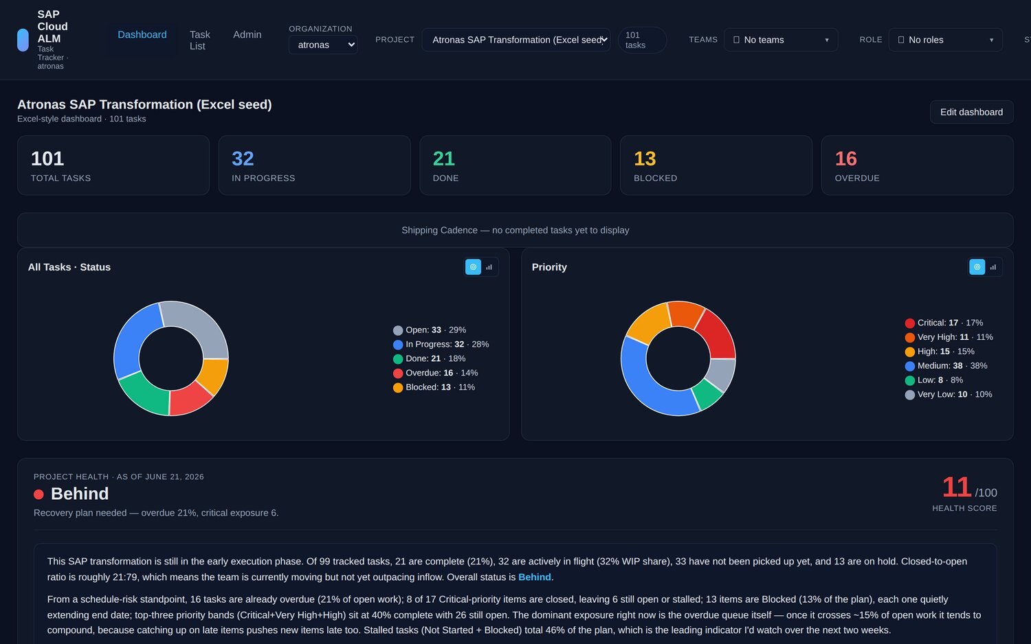This screenshot has width=1031, height=644.
Task: Open the Admin tab
Action: 247,35
